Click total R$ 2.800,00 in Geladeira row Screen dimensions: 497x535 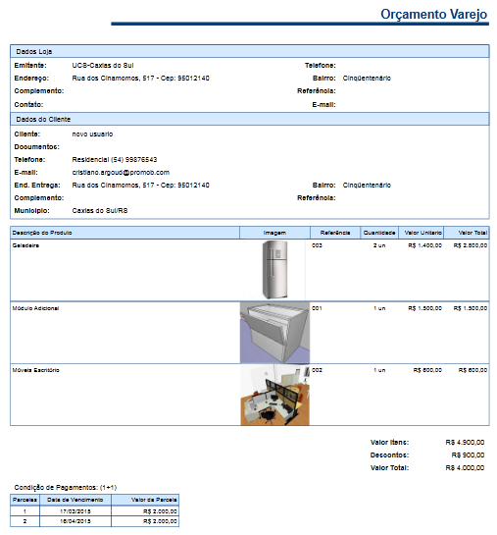coord(471,245)
